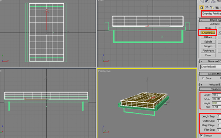Collapse the Parameters rollout
The height and width of the screenshot is (138, 221).
click(210, 89)
